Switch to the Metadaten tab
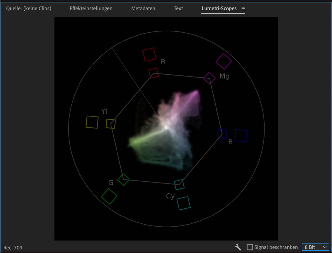The image size is (332, 253). point(143,8)
